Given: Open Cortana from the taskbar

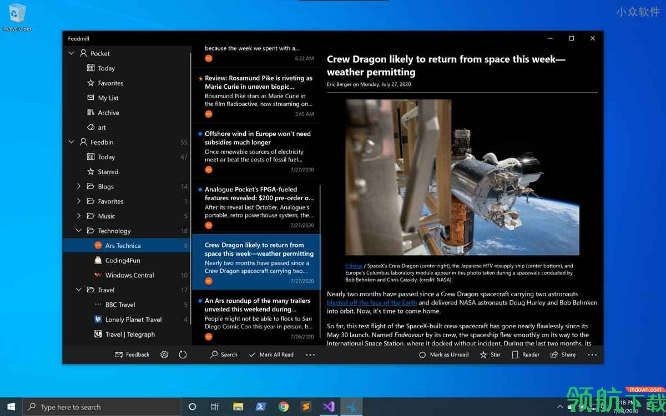Looking at the screenshot, I should (192, 407).
